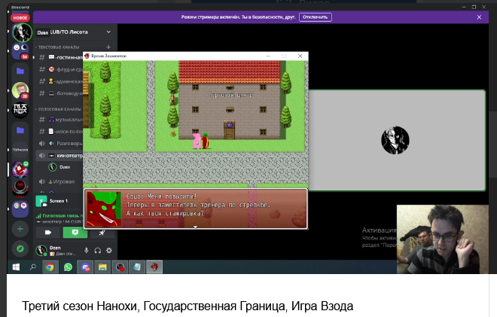This screenshot has height=317, width=497.
Task: Expand the lower blue server folder
Action: [20, 130]
